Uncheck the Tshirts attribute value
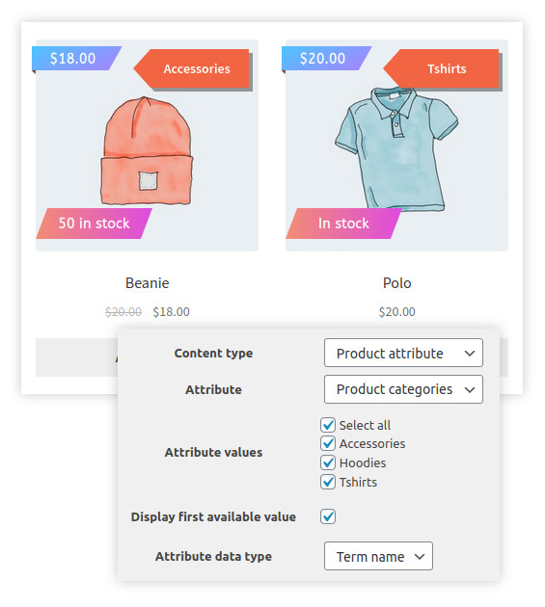This screenshot has width=545, height=607. [x=328, y=482]
